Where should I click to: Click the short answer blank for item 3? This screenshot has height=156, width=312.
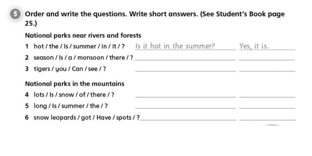pos(267,68)
